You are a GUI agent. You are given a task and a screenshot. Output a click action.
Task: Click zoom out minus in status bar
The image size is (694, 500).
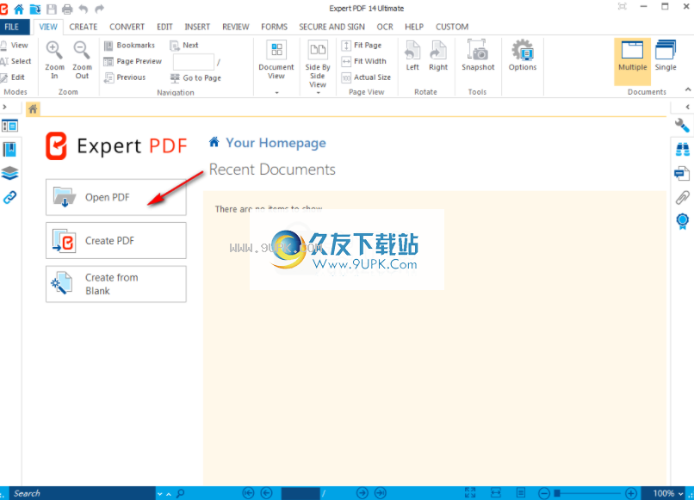point(544,493)
